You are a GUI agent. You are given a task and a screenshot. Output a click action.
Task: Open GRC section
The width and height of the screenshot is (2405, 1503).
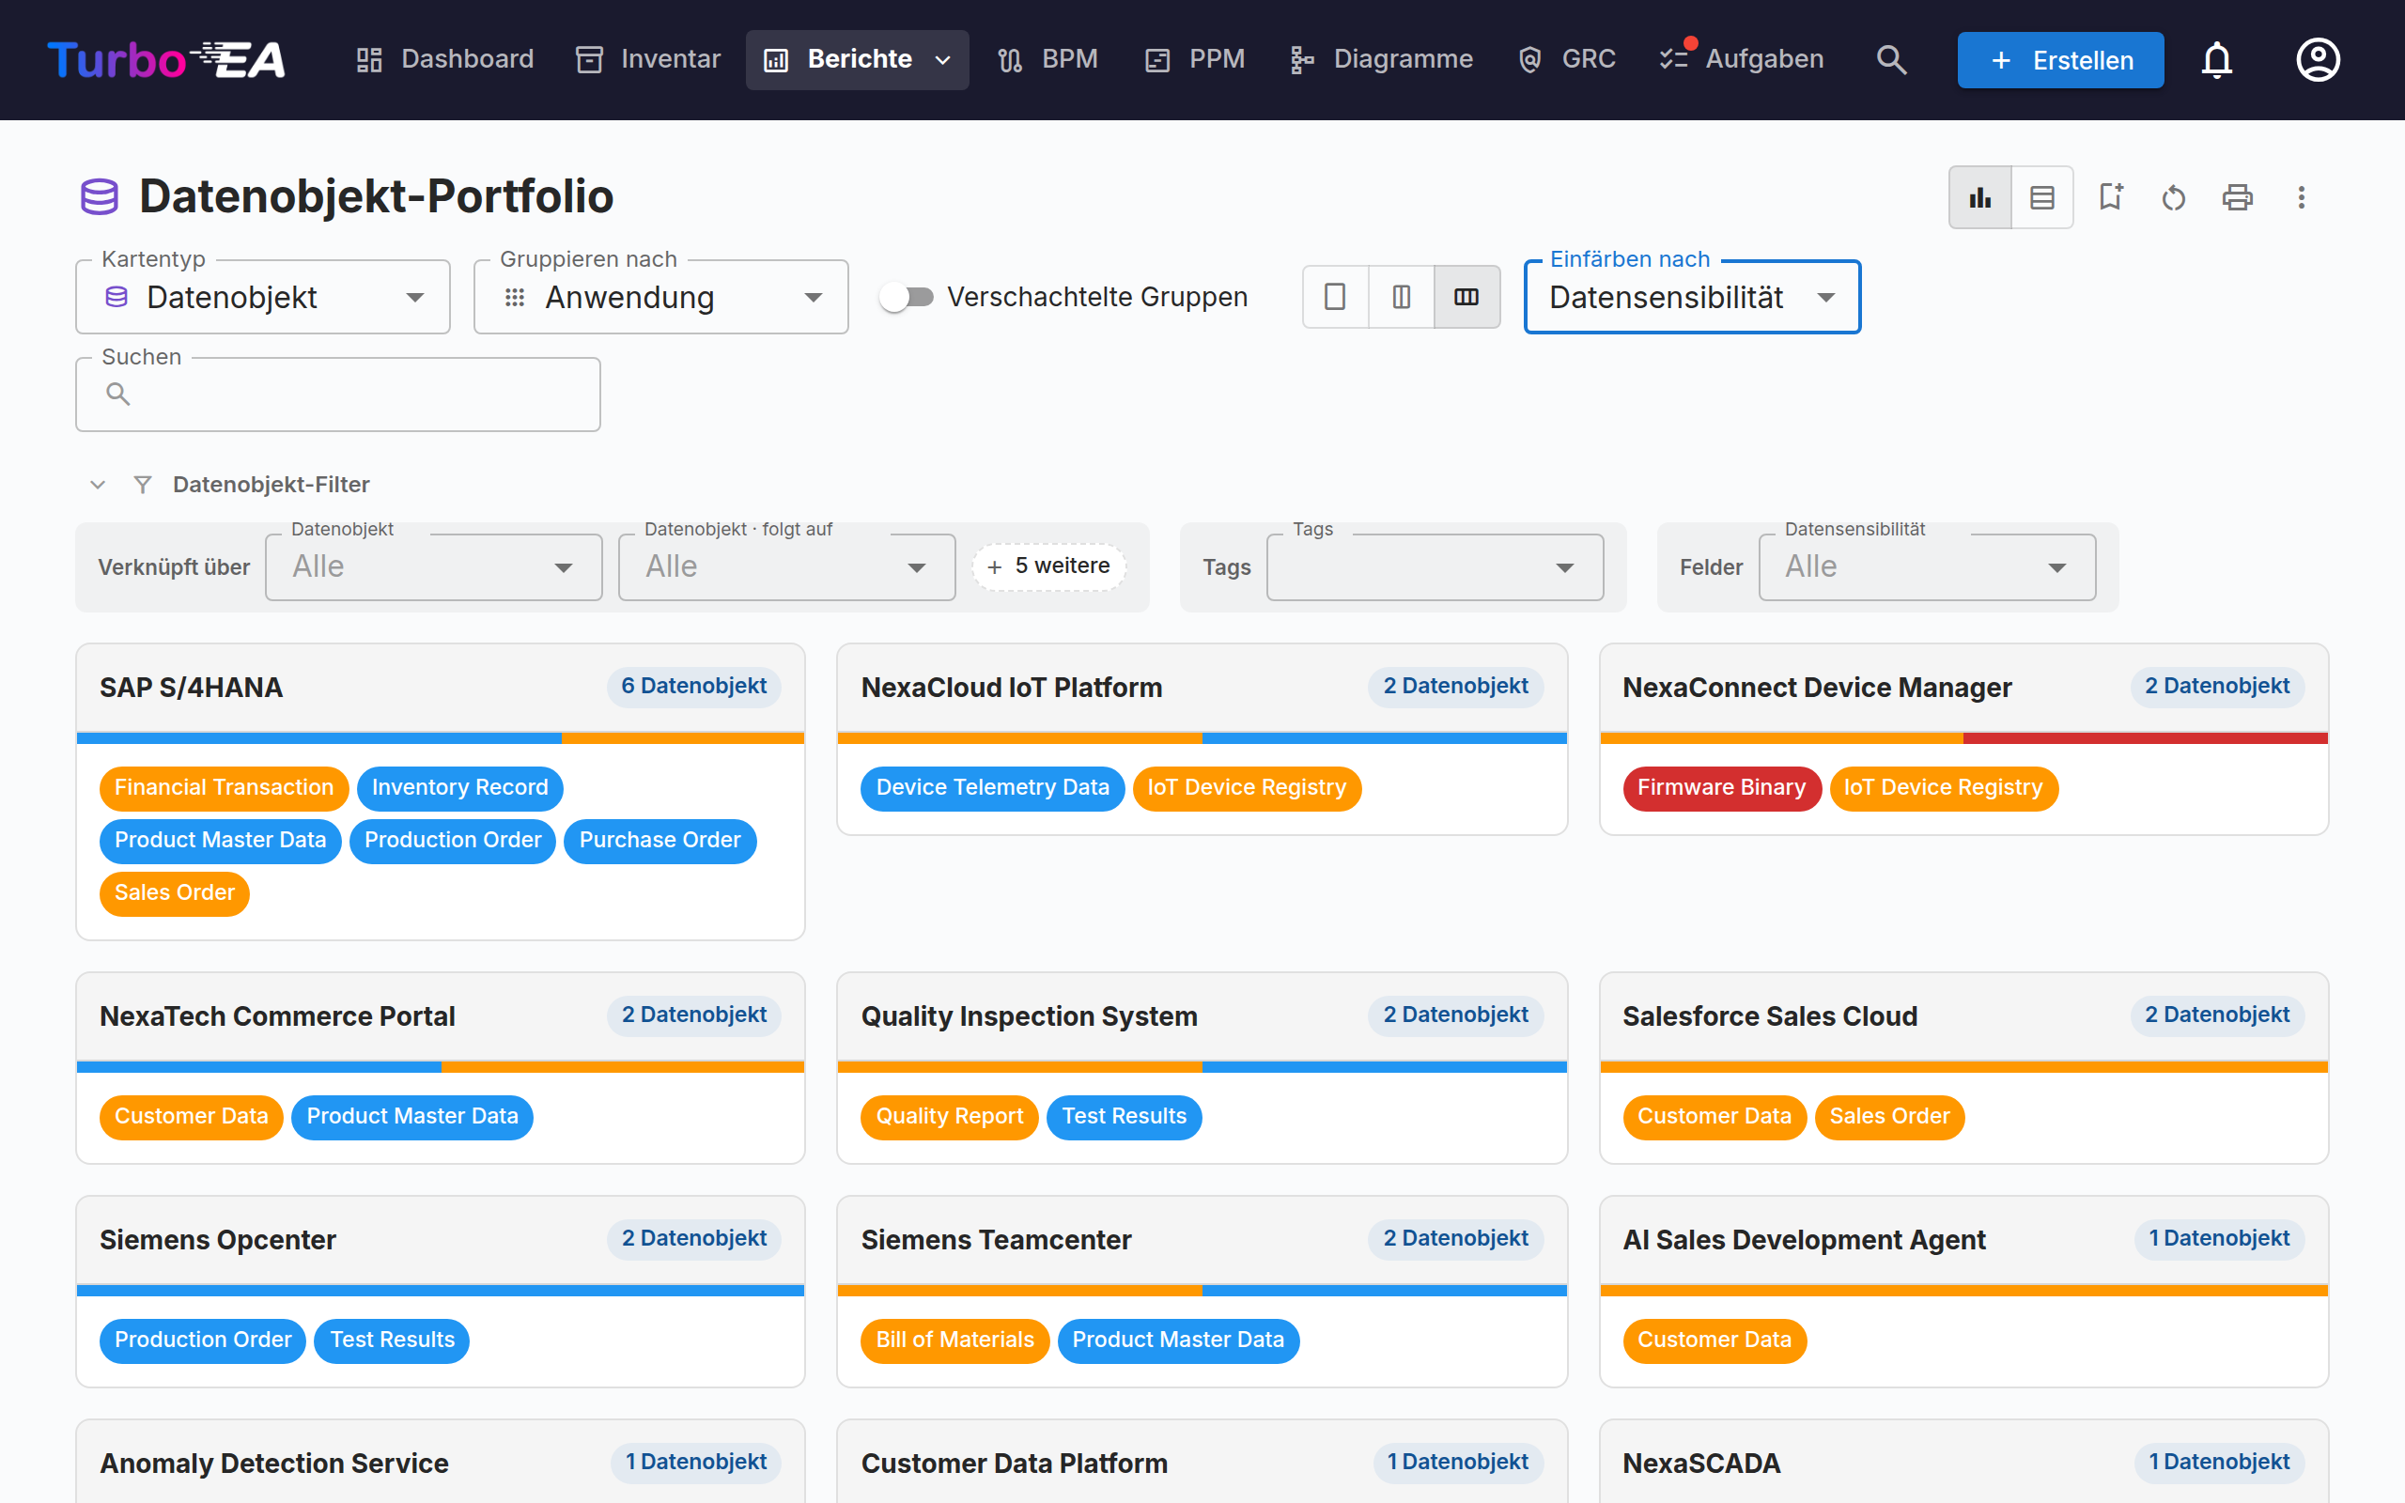coord(1567,59)
